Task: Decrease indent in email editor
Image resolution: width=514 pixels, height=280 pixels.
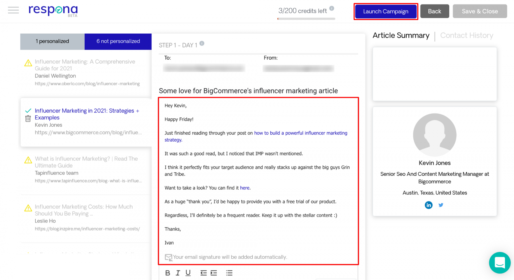Action: (203, 273)
